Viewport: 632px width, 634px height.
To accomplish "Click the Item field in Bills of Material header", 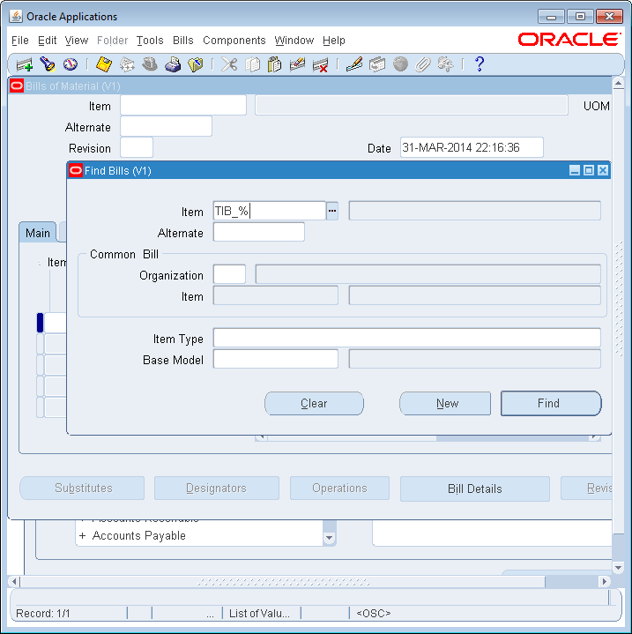I will [183, 105].
